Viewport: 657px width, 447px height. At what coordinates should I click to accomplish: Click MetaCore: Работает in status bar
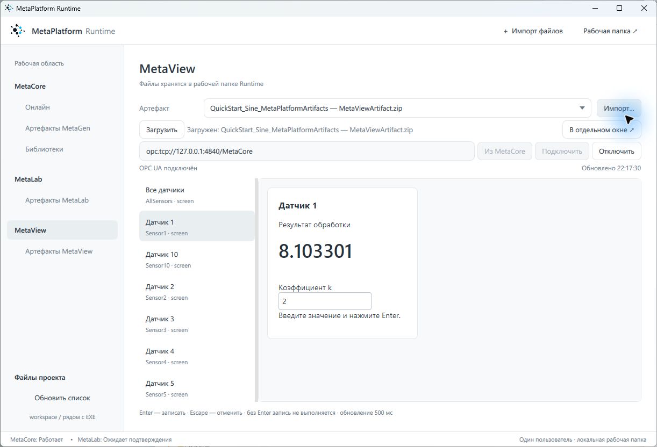point(37,439)
